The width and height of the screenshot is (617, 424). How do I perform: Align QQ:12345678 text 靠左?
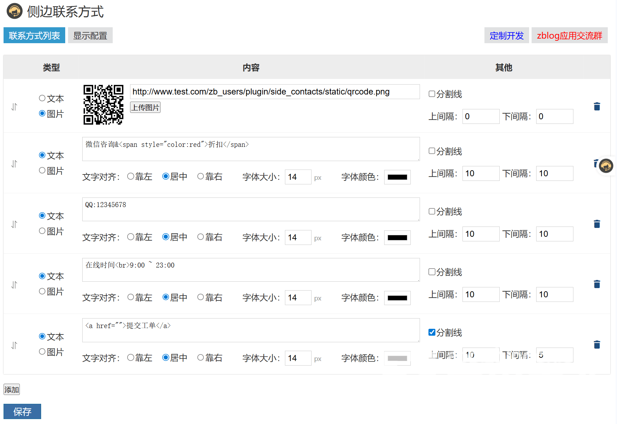coord(130,237)
